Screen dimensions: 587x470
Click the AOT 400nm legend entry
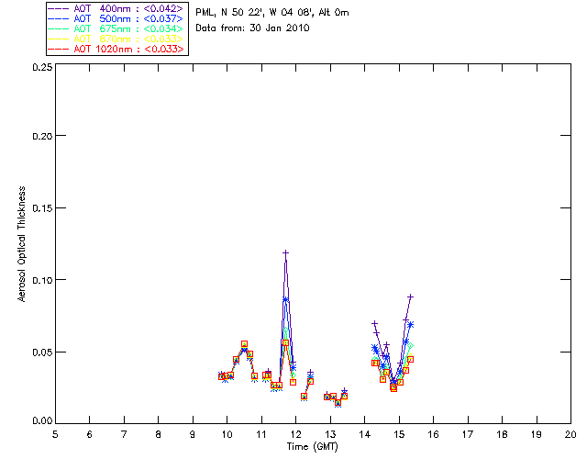(x=116, y=8)
